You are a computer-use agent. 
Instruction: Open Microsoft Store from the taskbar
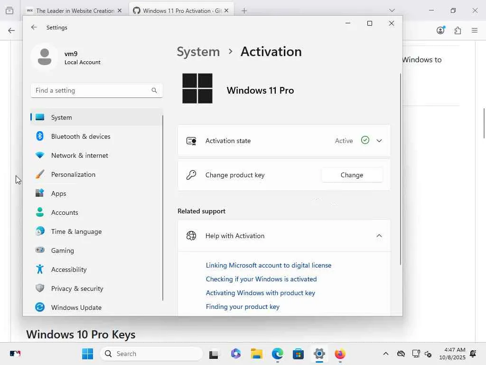point(298,354)
